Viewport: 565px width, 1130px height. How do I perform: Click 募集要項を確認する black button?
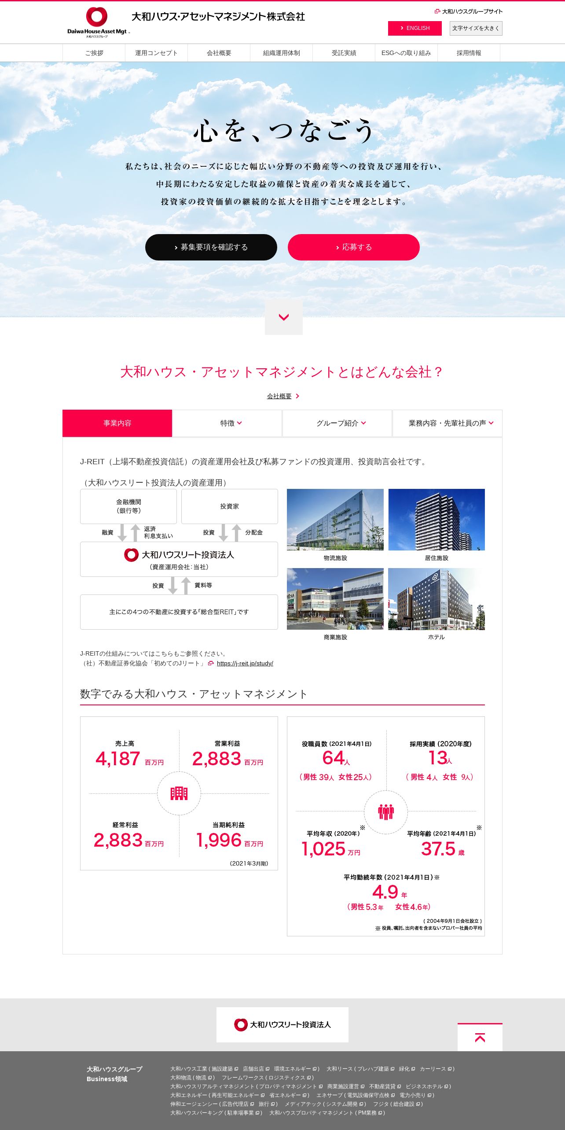211,247
